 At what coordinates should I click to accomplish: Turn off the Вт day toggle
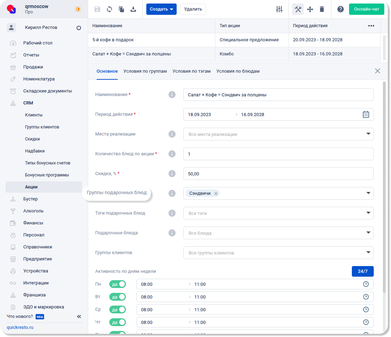click(x=118, y=297)
